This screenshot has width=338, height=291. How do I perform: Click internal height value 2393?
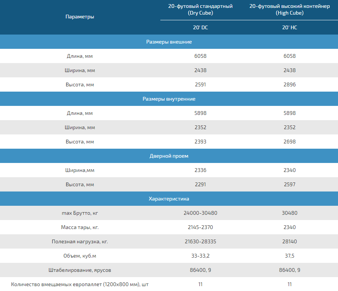tap(201, 142)
